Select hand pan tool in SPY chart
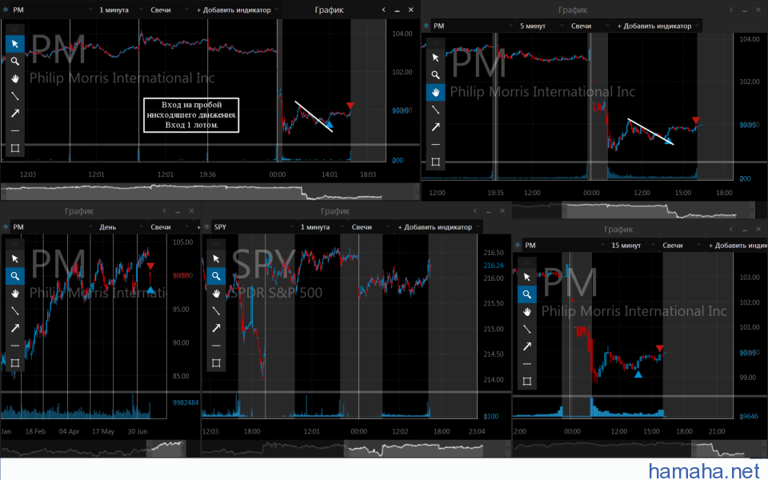768x480 pixels. coord(216,294)
